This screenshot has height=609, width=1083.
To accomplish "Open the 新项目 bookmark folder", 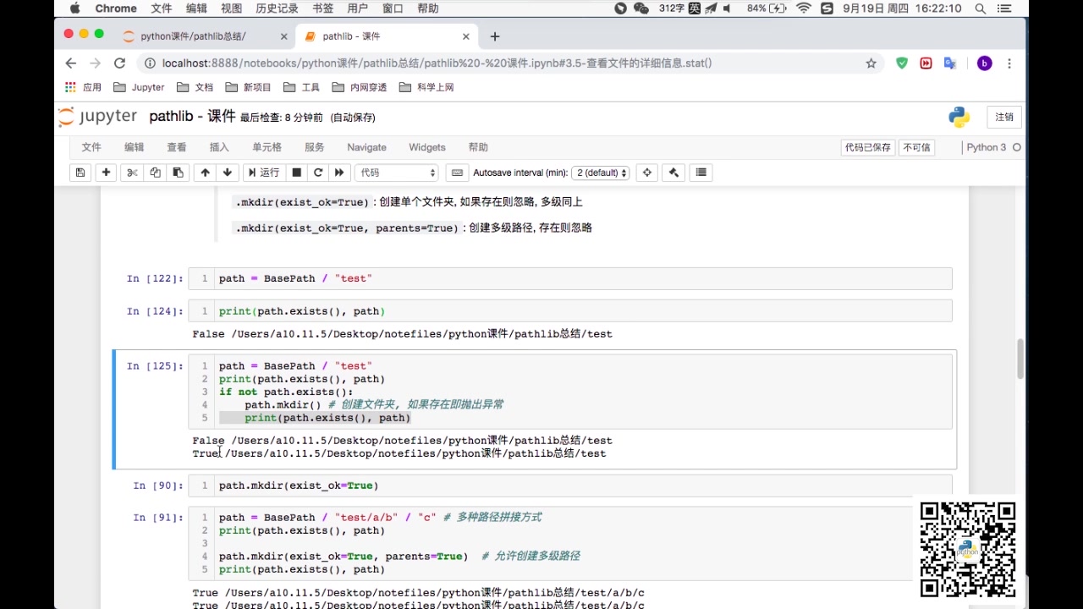I will click(x=248, y=87).
